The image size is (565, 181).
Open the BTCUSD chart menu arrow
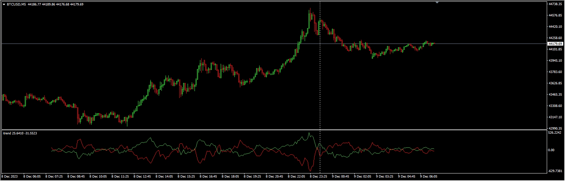point(4,4)
